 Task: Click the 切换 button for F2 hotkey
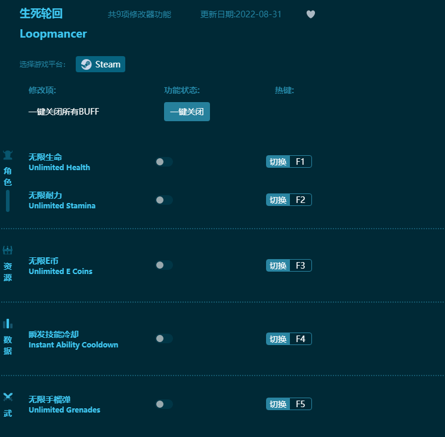pos(278,199)
